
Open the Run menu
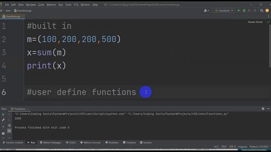[61, 5]
